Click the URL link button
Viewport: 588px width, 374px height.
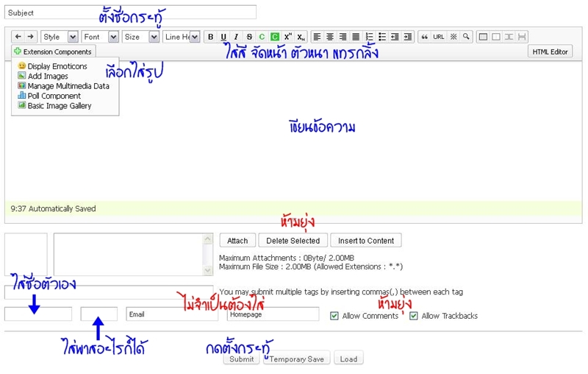tap(438, 37)
